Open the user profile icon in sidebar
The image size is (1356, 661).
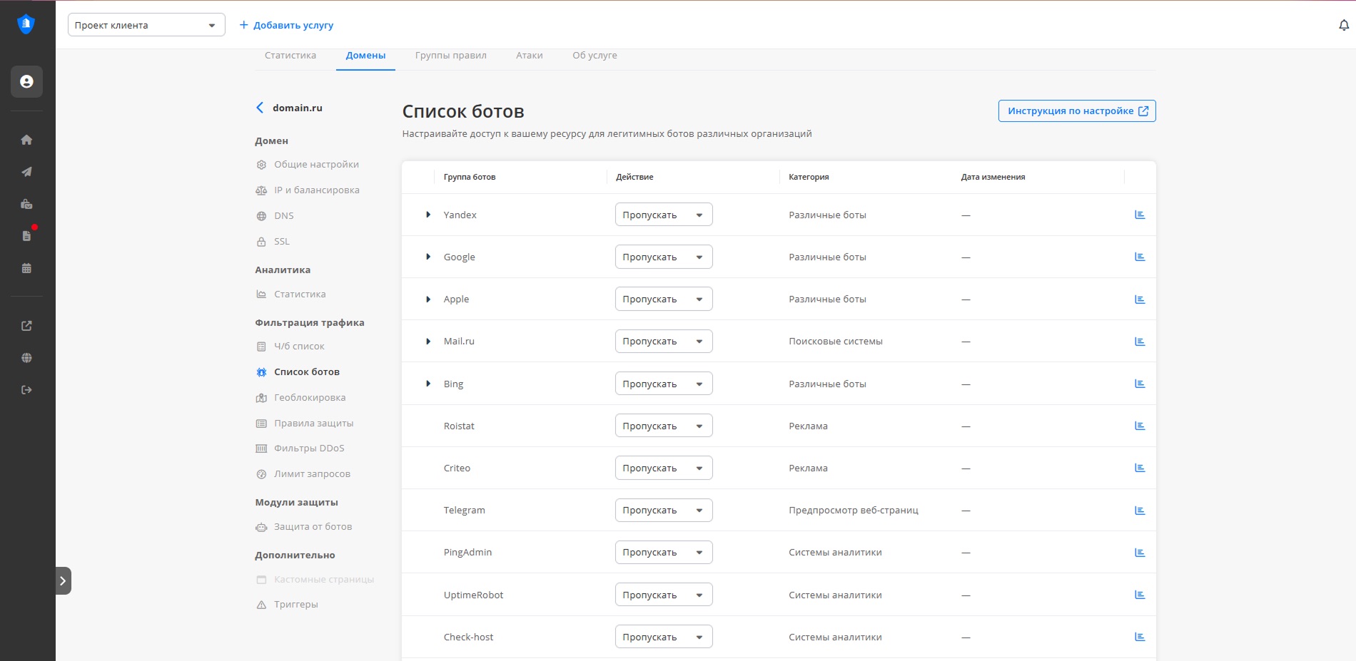[x=26, y=82]
